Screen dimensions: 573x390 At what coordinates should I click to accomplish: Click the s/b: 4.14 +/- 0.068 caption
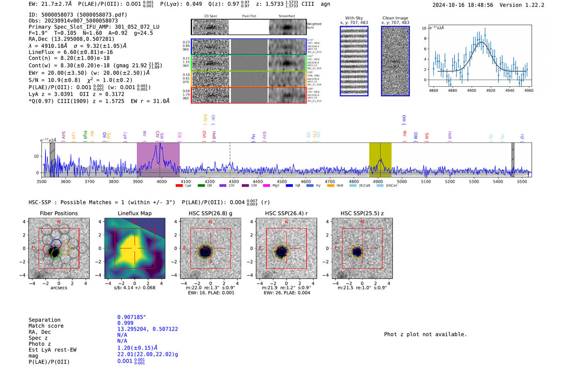pos(135,288)
